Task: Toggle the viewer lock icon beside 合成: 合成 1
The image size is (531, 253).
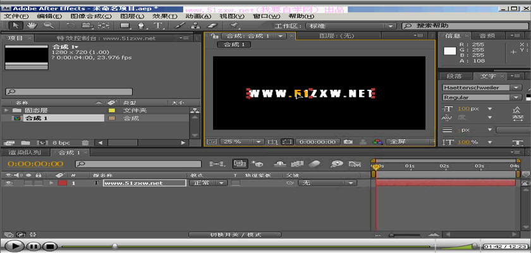Action: [214, 35]
